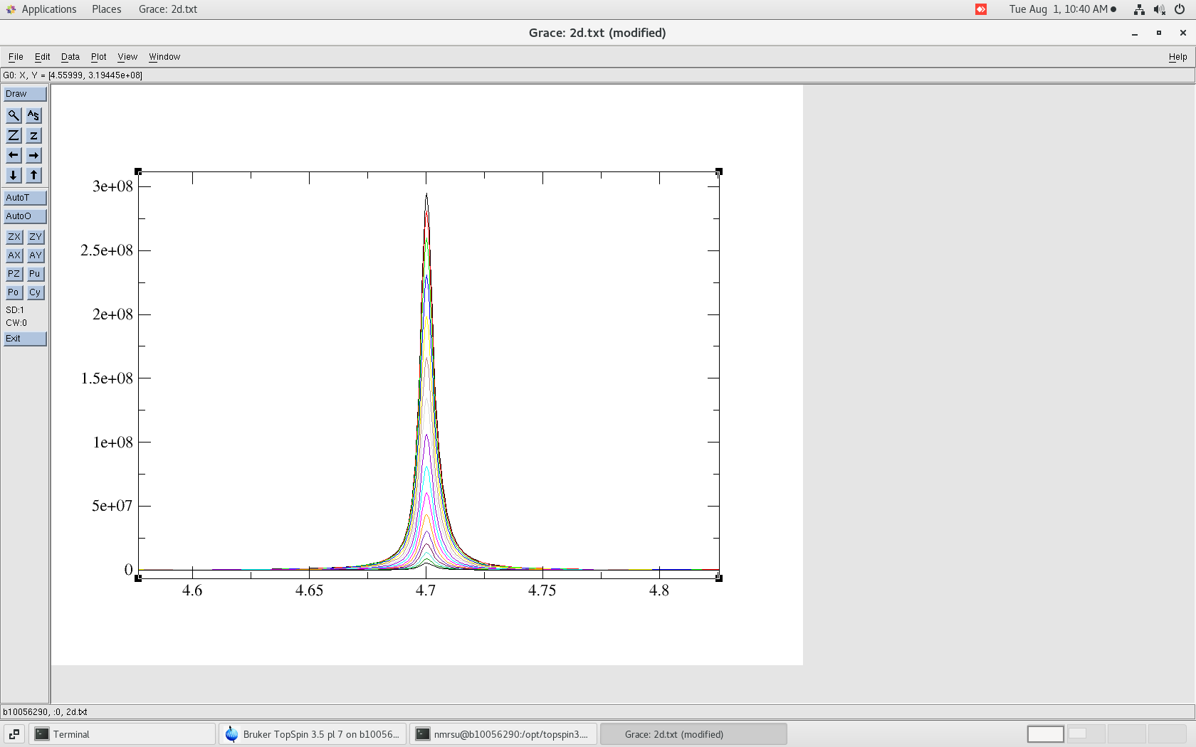Click the Cy cycle-stack button
This screenshot has height=747, width=1196.
point(36,292)
